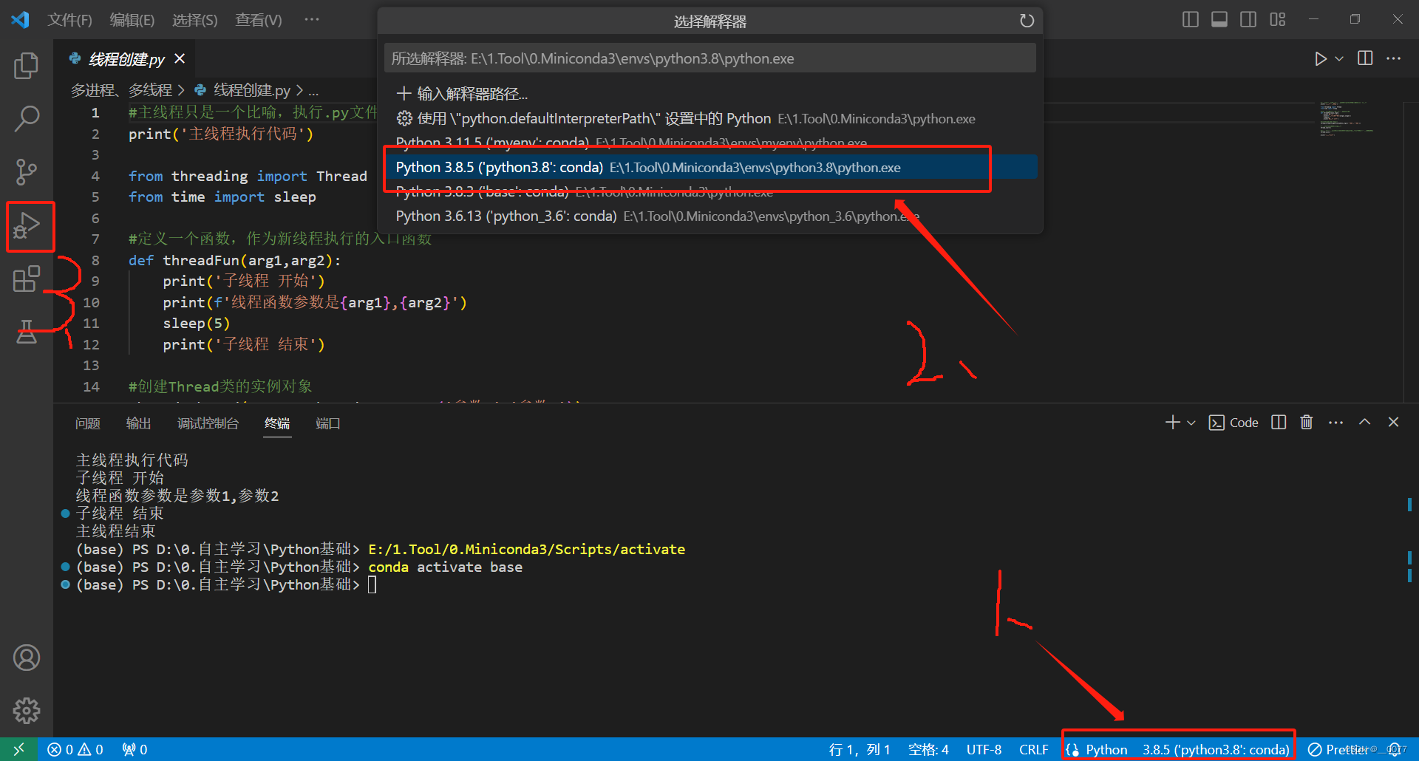1419x761 pixels.
Task: Select Python 3.8.3 base conda interpreter
Action: [x=709, y=191]
